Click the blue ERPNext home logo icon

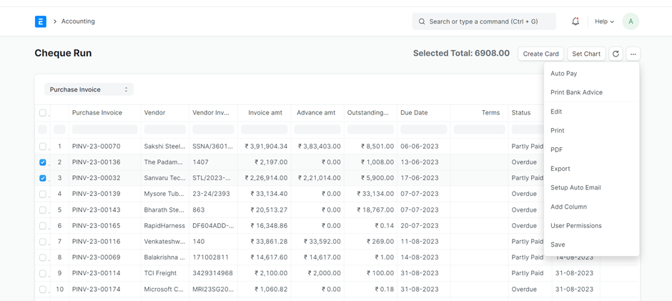[x=41, y=21]
